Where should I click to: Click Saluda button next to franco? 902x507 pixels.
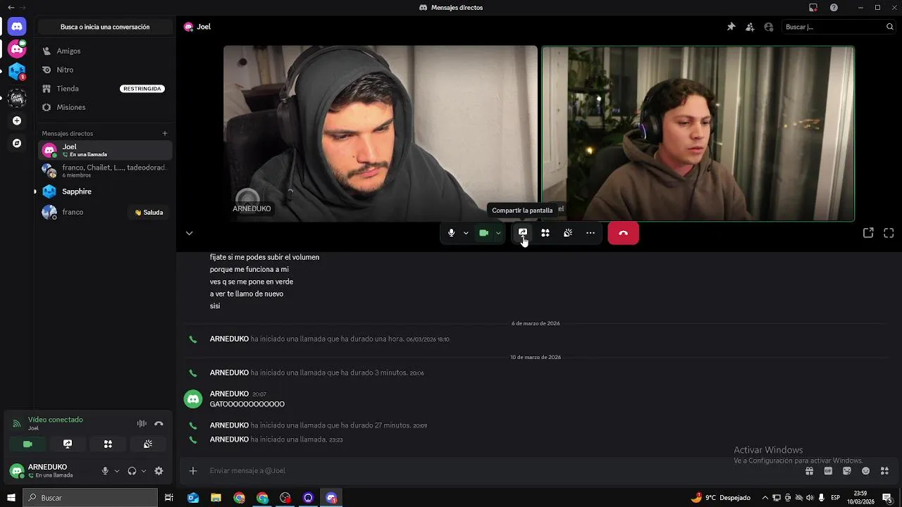[149, 212]
